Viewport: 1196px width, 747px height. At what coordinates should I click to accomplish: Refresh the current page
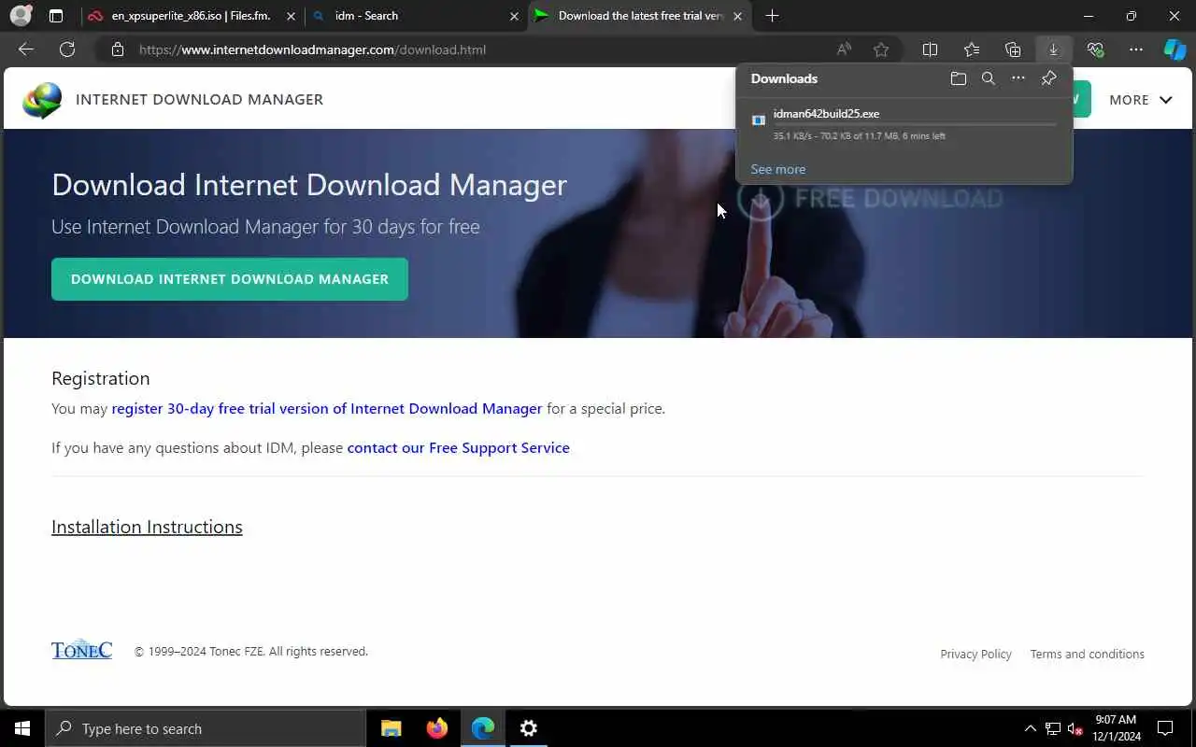[x=67, y=49]
